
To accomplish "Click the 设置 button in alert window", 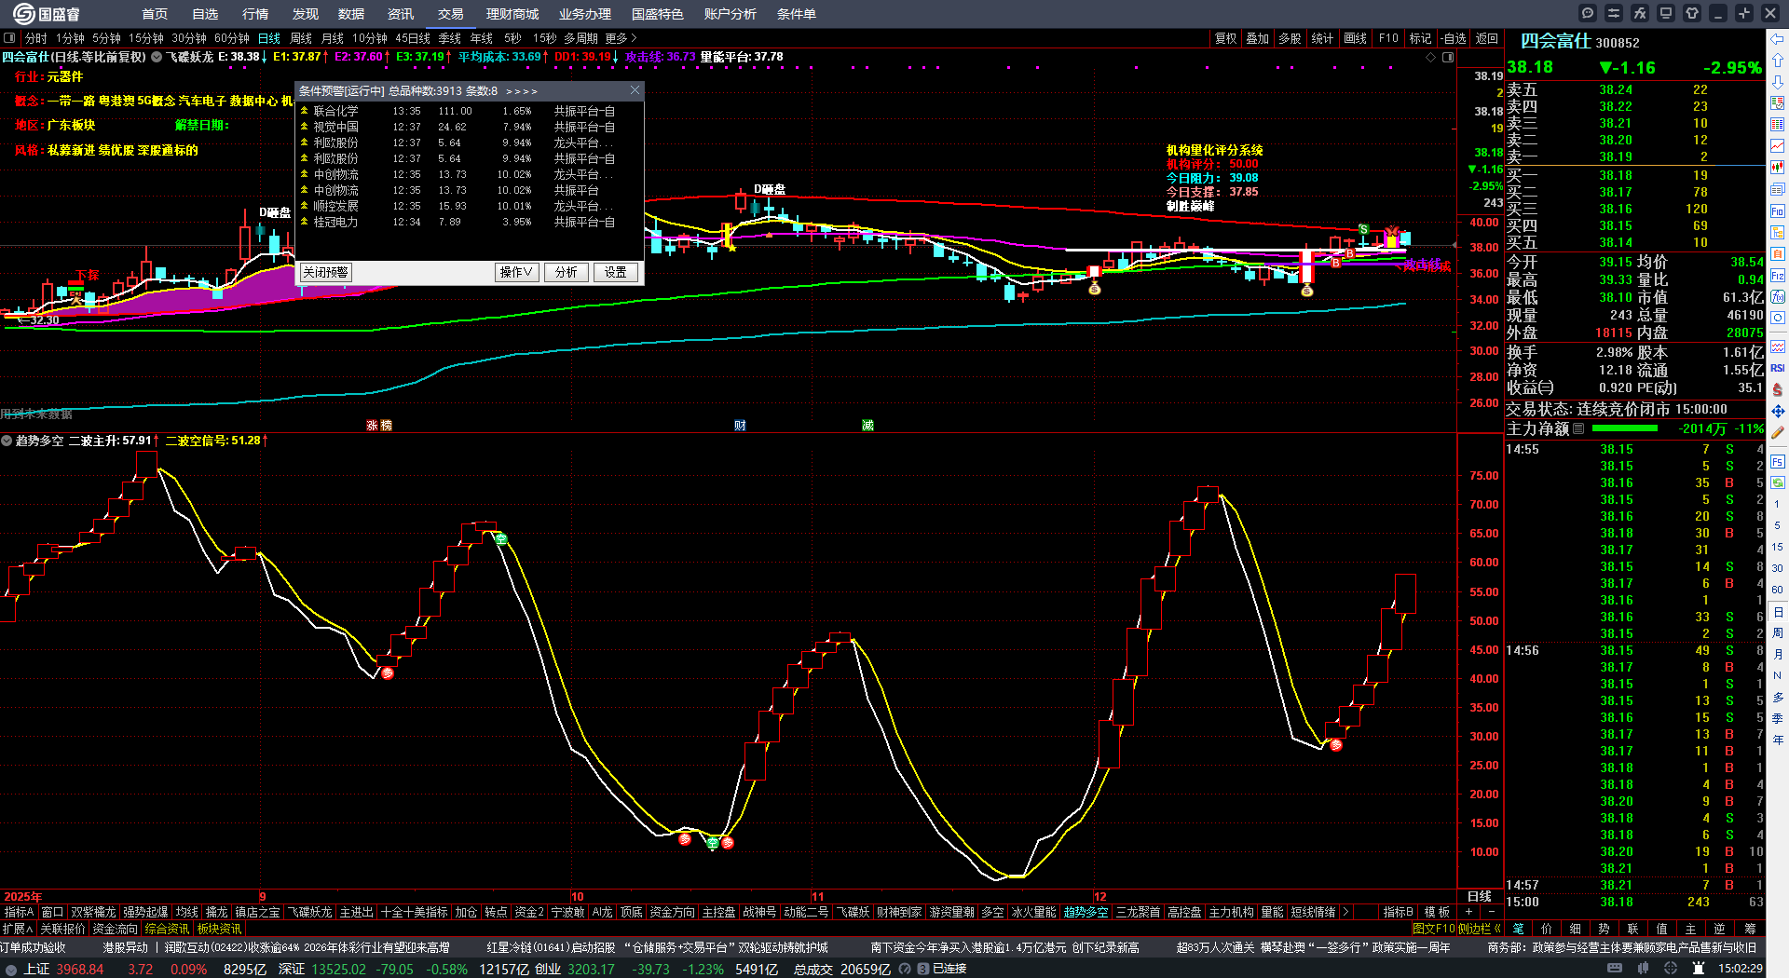I will tap(615, 272).
